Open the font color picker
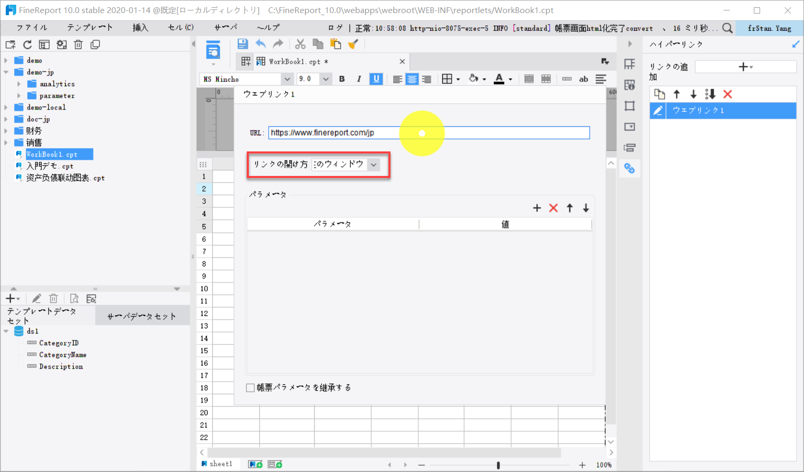The image size is (804, 472). [503, 79]
